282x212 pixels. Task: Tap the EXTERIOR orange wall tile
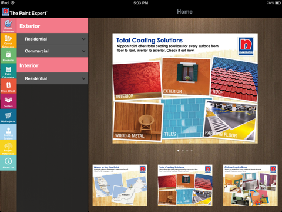(x=186, y=77)
